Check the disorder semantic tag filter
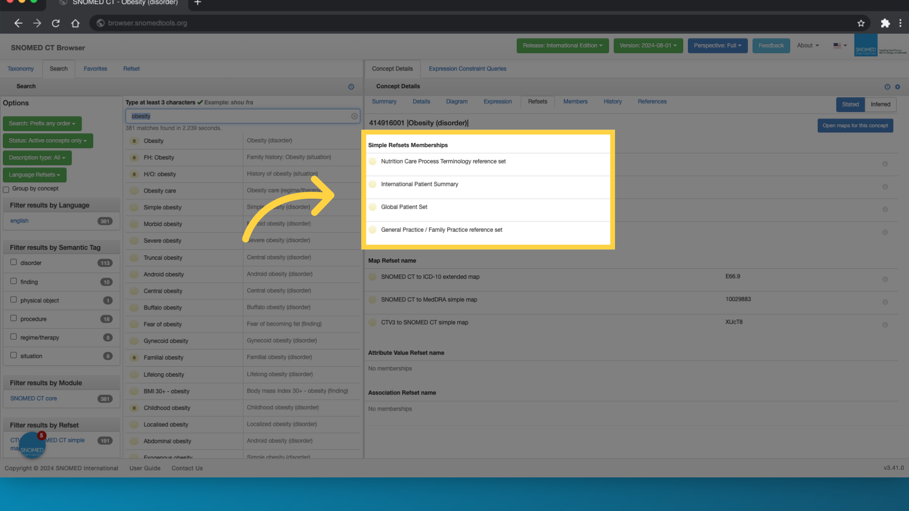Image resolution: width=909 pixels, height=511 pixels. 14,262
